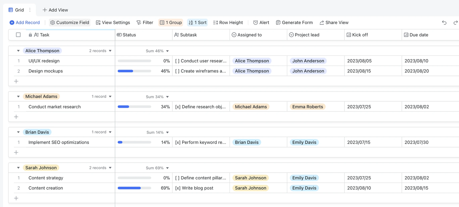Open the Grid view options menu

[30, 10]
